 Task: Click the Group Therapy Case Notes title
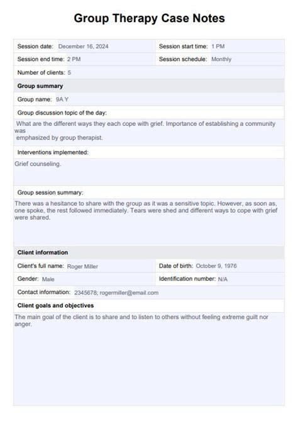[149, 18]
